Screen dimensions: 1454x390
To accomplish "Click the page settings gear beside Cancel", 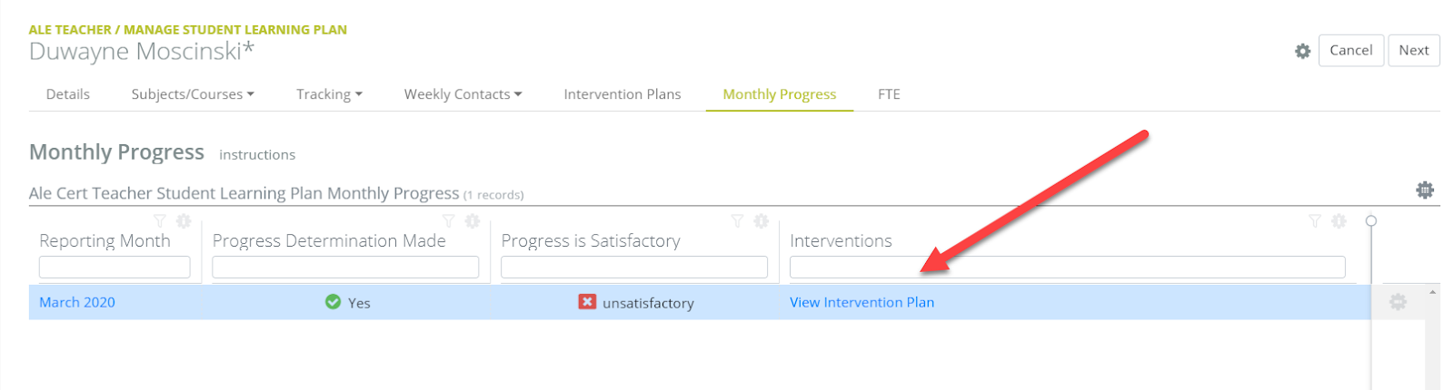I will (x=1302, y=51).
